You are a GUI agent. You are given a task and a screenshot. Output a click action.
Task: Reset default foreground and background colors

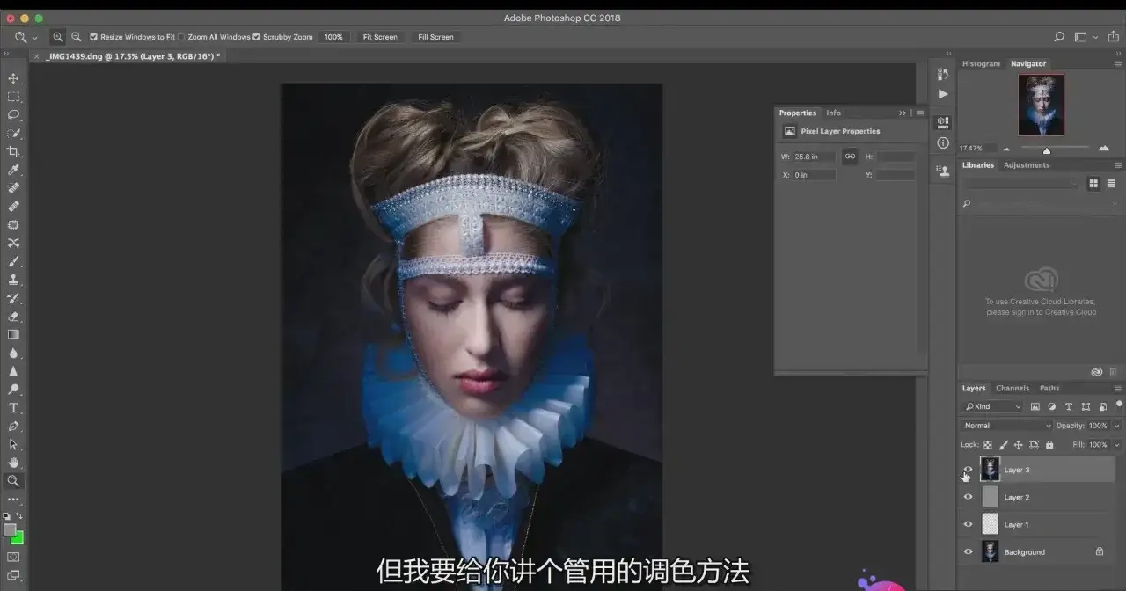(7, 515)
